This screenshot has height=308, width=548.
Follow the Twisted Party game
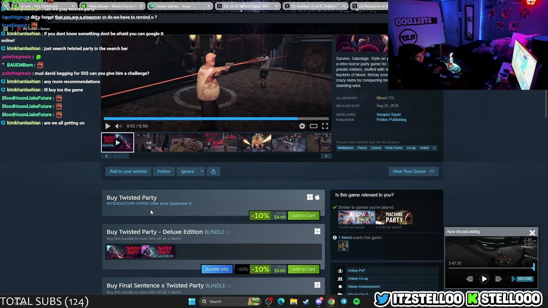point(164,172)
